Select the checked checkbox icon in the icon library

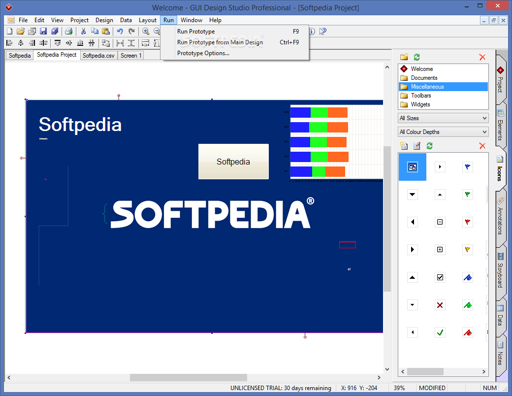(x=440, y=277)
